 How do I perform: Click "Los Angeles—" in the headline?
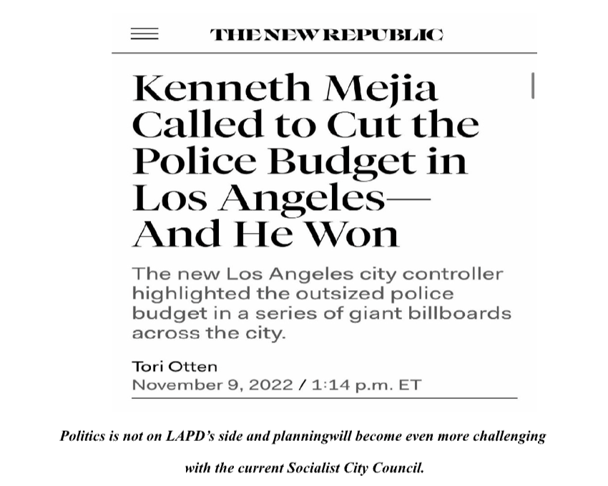point(280,198)
